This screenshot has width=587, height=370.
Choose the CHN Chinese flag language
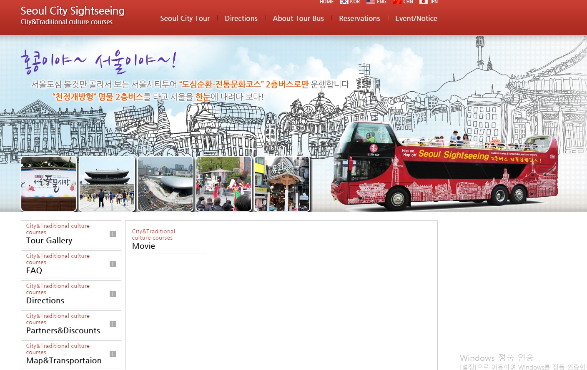(x=403, y=2)
